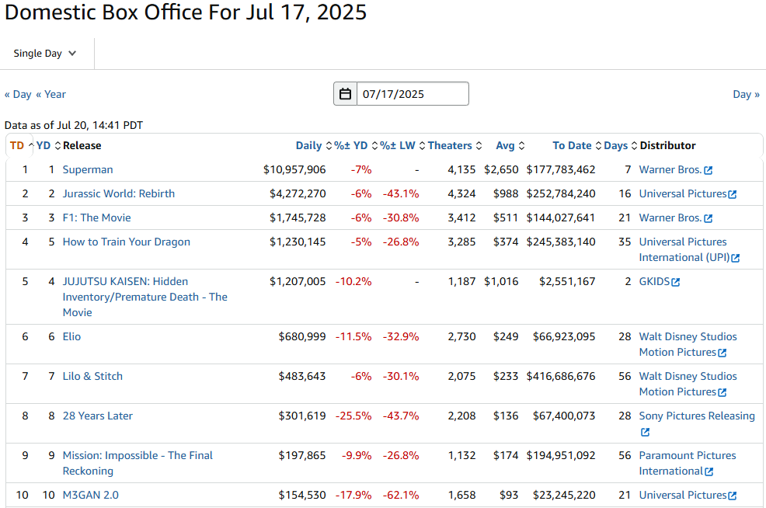The width and height of the screenshot is (766, 508).
Task: Open M3GAN 2.0's Universal Pictures external icon
Action: pyautogui.click(x=733, y=496)
